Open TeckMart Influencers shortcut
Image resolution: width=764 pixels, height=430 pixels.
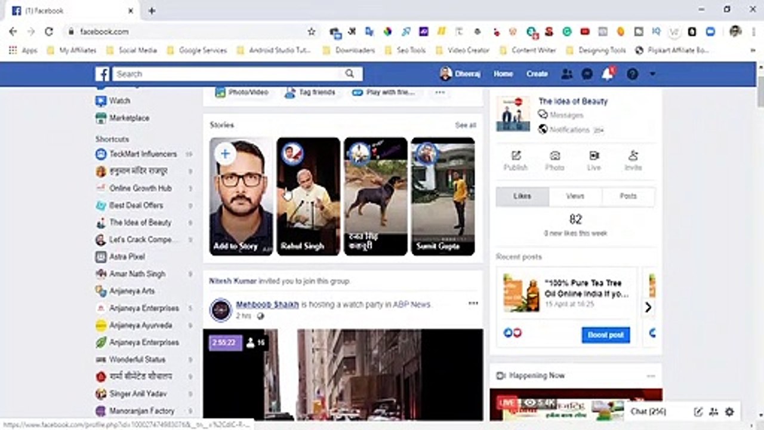143,154
